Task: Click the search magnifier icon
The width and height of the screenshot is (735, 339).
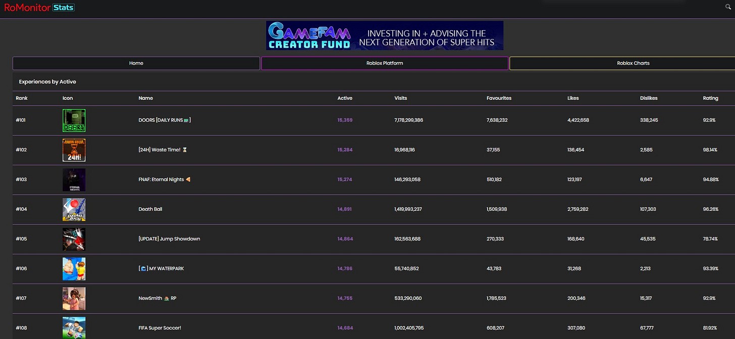Action: click(727, 7)
